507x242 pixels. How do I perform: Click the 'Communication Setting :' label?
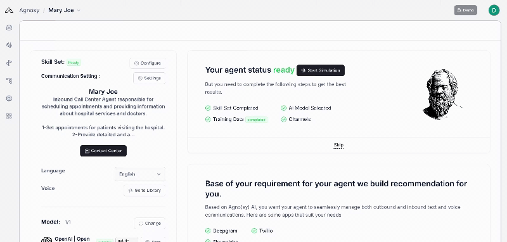[70, 76]
